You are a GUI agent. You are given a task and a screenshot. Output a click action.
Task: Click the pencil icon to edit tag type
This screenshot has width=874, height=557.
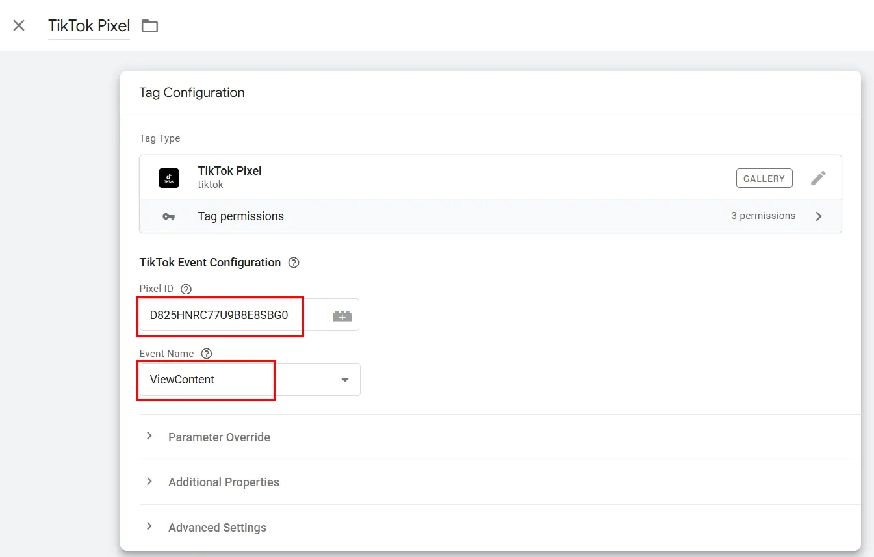[818, 178]
